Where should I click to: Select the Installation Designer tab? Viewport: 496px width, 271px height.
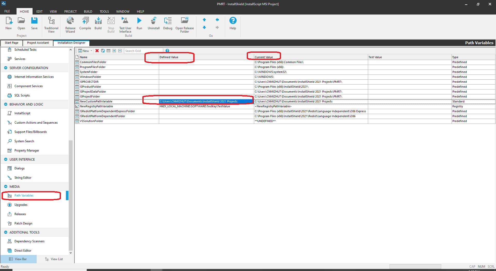click(71, 43)
